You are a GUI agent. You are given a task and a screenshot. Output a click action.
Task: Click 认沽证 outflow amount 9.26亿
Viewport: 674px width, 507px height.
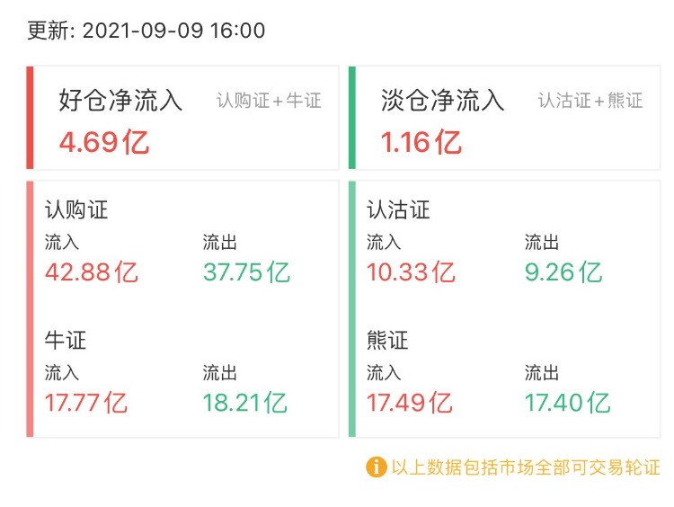point(563,271)
